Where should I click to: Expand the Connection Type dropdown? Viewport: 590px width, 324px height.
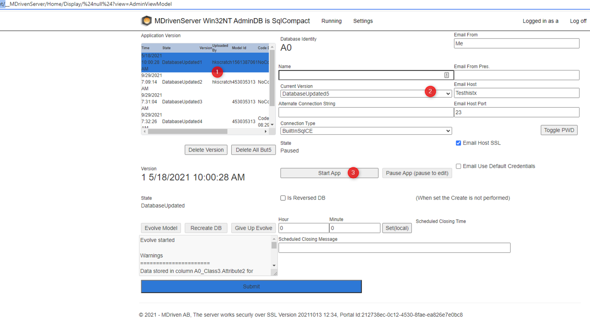click(x=366, y=131)
